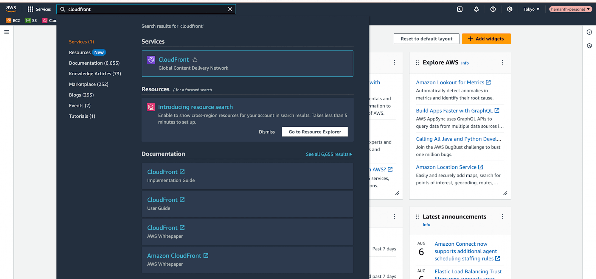The image size is (596, 279).
Task: Open Build Apps Faster with GraphQL
Action: pos(457,110)
